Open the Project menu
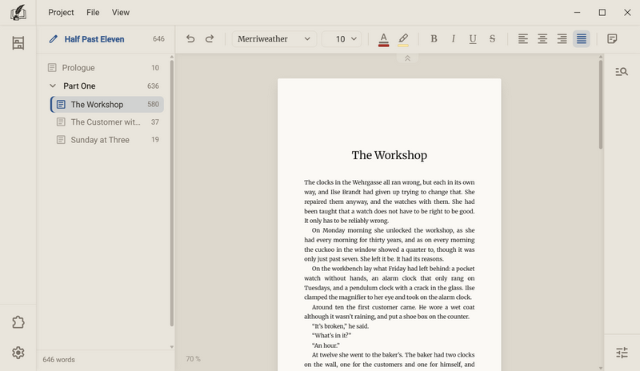640x371 pixels. (x=61, y=12)
